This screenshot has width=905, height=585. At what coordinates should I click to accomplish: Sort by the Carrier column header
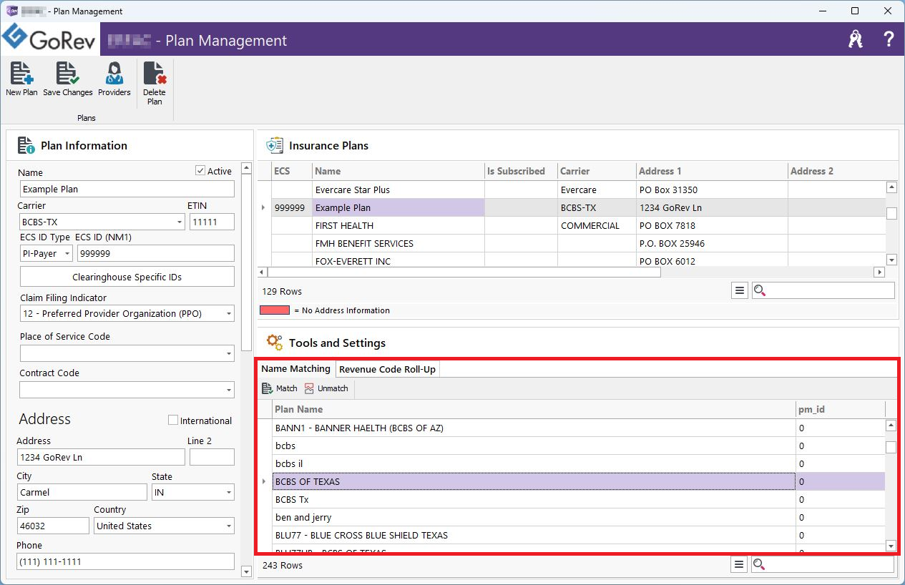point(597,171)
